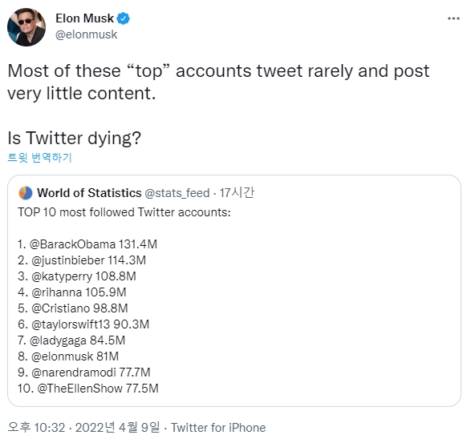Viewport: 471px width, 443px height.
Task: Open the @BarackObama mention
Action: click(72, 244)
